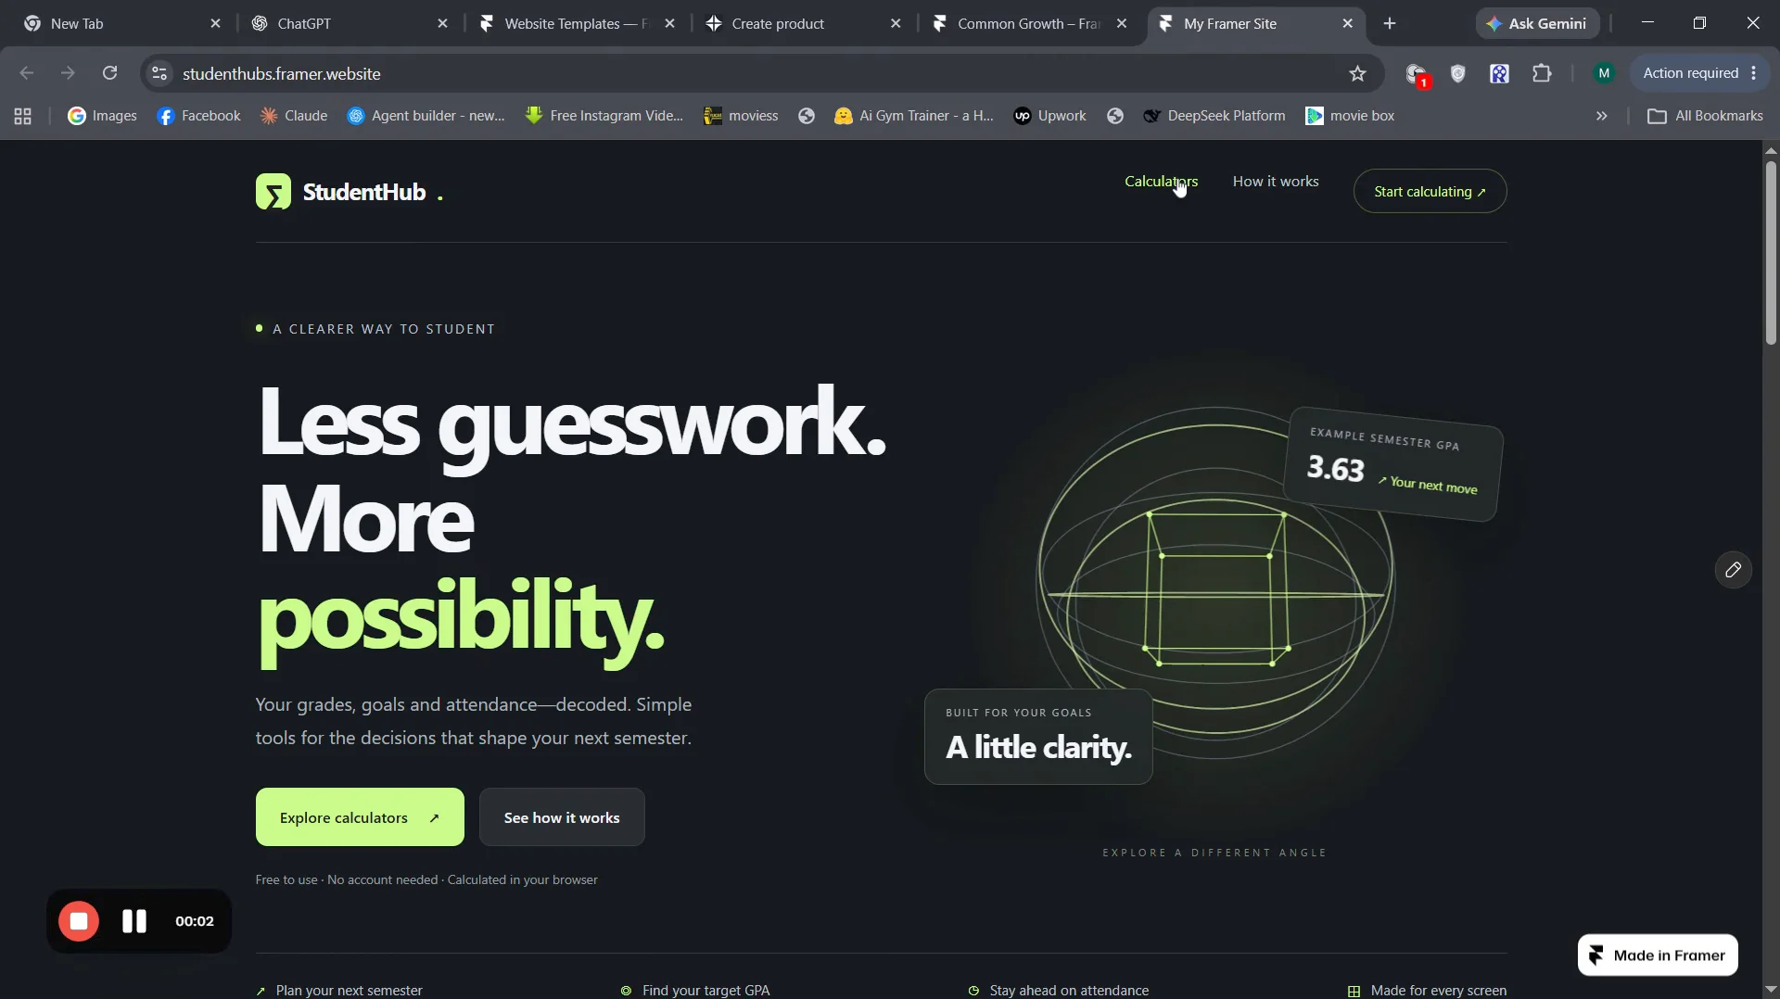The width and height of the screenshot is (1780, 999).
Task: Open the Chrome extensions puzzle icon
Action: coord(1542,73)
